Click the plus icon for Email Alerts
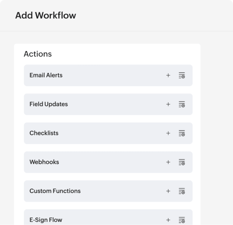Screen dimensions: 233x225 [168, 75]
